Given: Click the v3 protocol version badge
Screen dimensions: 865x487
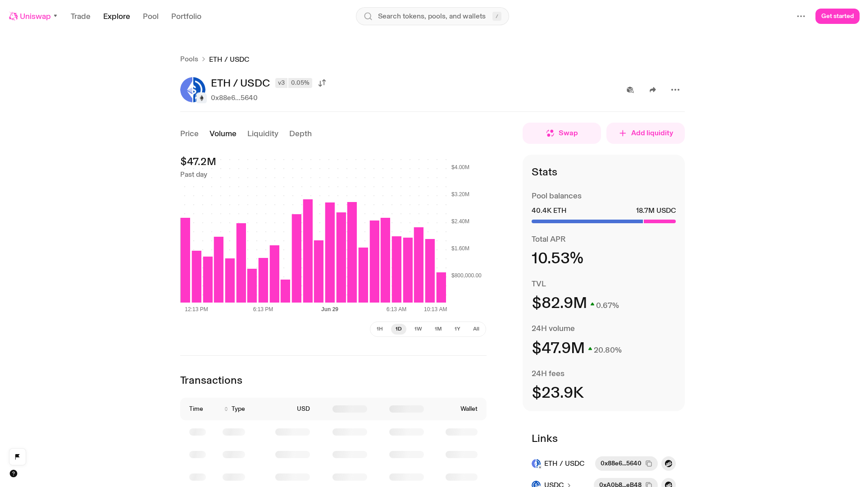Looking at the screenshot, I should pyautogui.click(x=281, y=83).
